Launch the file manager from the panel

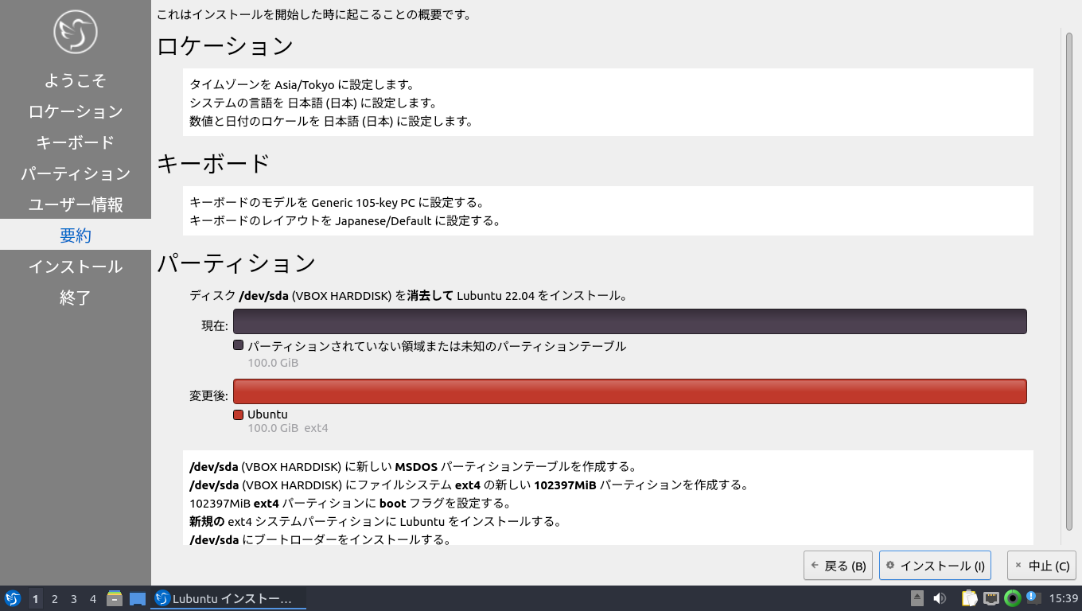[x=115, y=598]
